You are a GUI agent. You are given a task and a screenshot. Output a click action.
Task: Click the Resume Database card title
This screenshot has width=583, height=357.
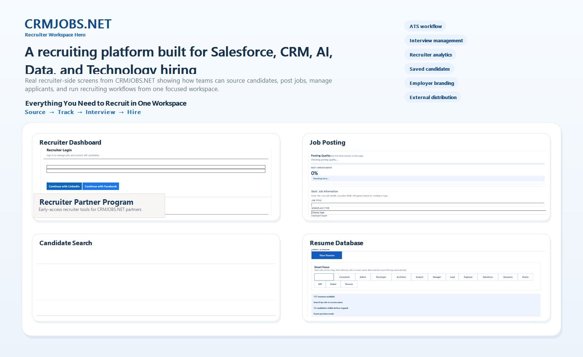pos(336,243)
